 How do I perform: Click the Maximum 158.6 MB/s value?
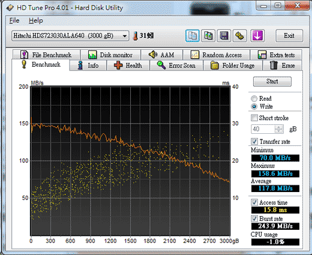pos(275,173)
